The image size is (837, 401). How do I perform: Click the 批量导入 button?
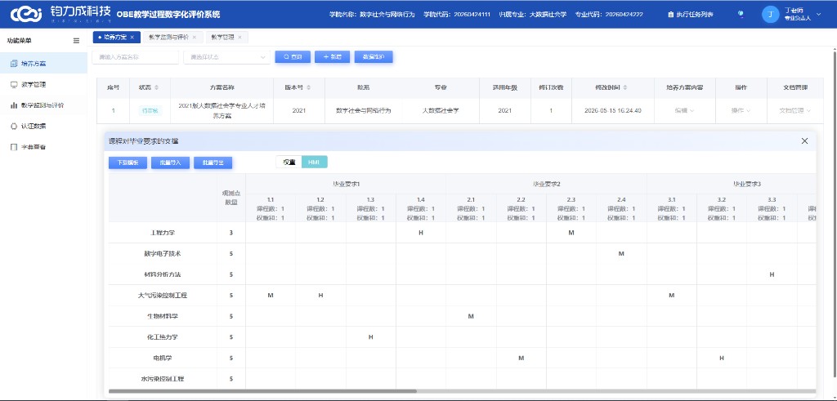pyautogui.click(x=170, y=163)
